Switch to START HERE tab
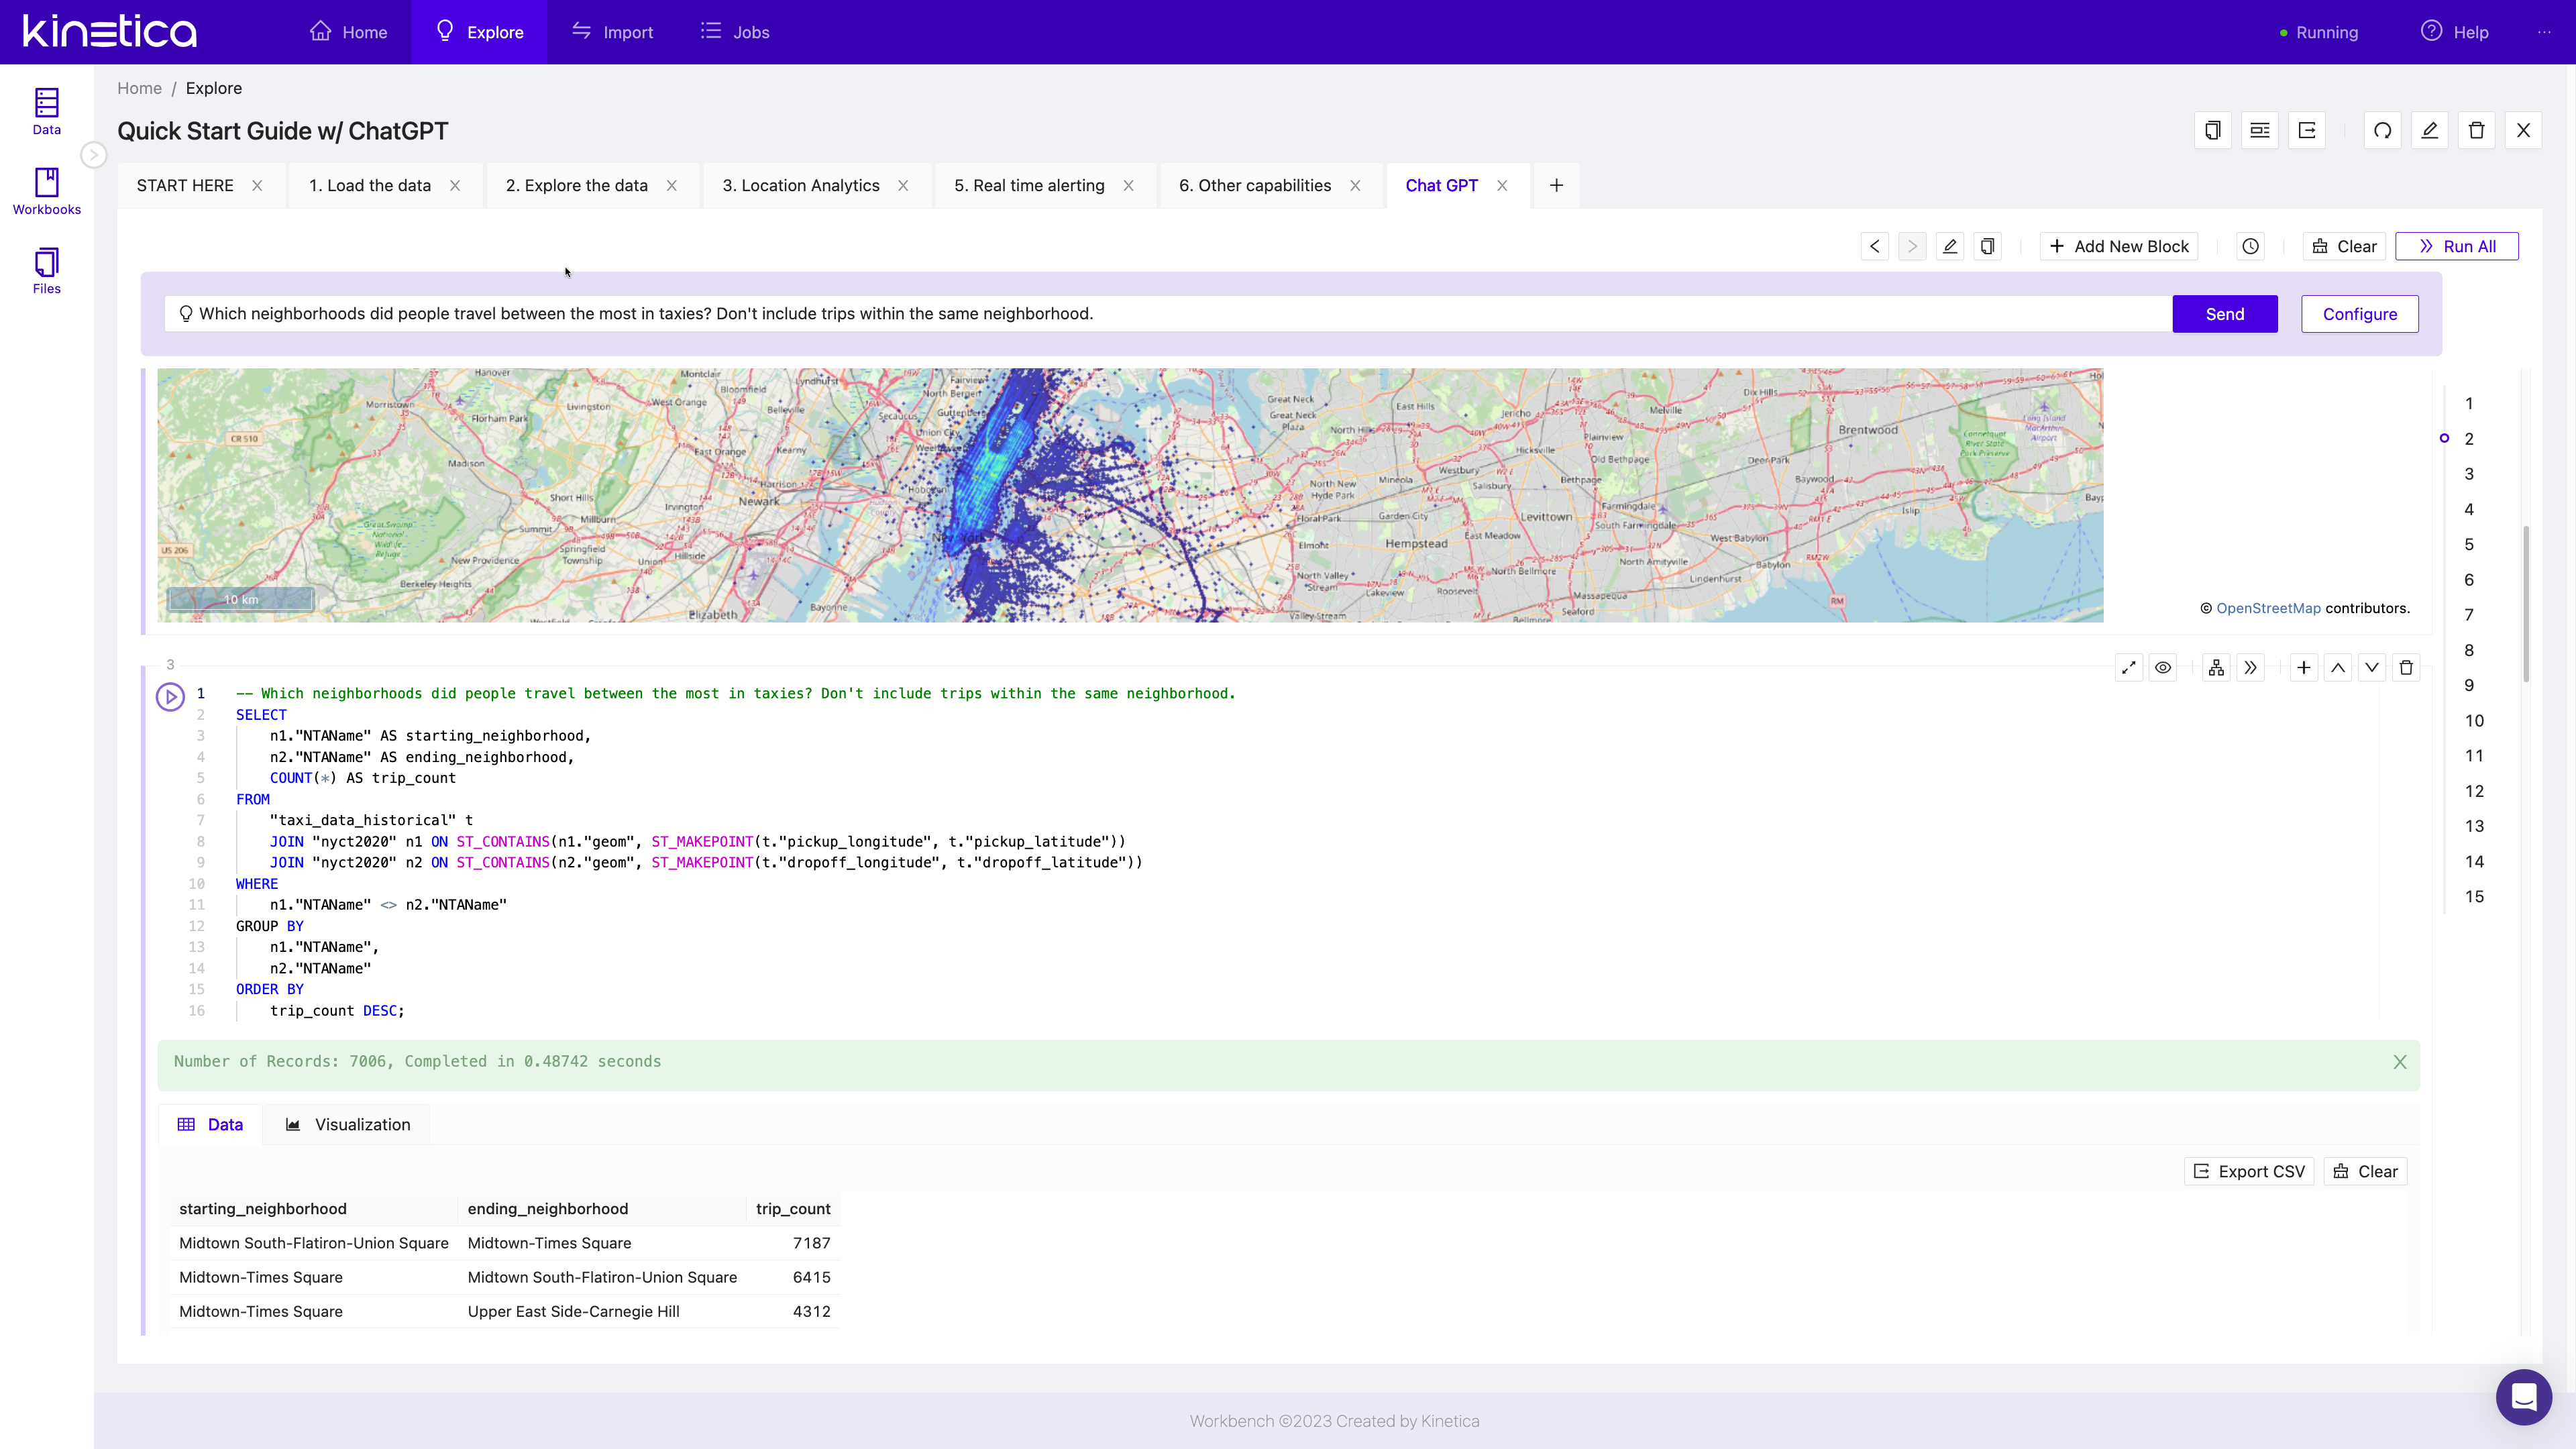Image resolution: width=2576 pixels, height=1449 pixels. pos(185,185)
